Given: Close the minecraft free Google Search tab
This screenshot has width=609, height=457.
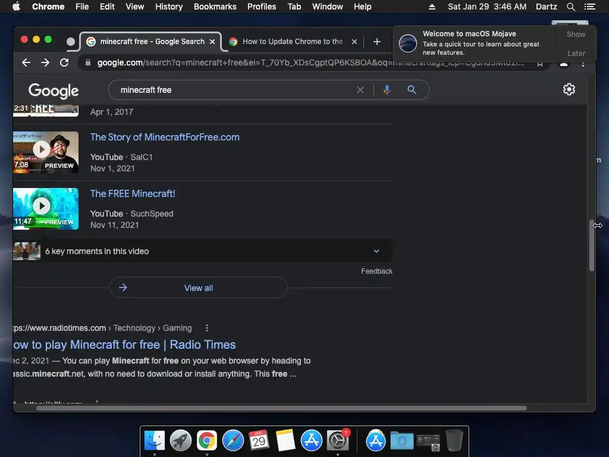Looking at the screenshot, I should [x=212, y=42].
